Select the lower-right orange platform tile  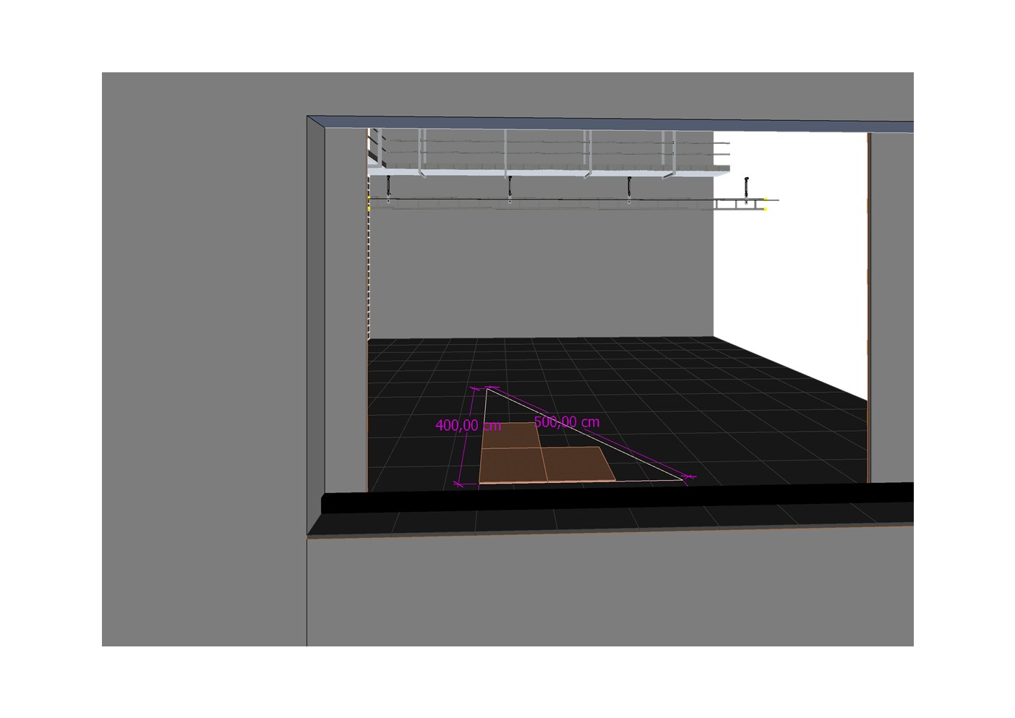578,463
